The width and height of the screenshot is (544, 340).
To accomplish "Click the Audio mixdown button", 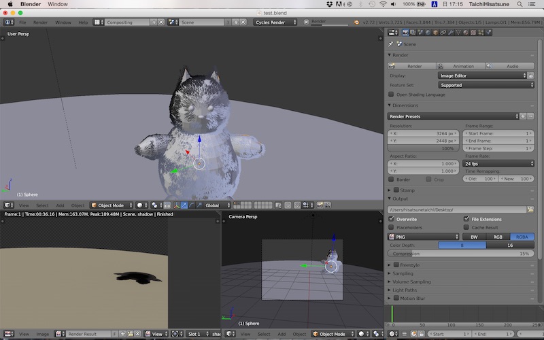I will [x=509, y=66].
